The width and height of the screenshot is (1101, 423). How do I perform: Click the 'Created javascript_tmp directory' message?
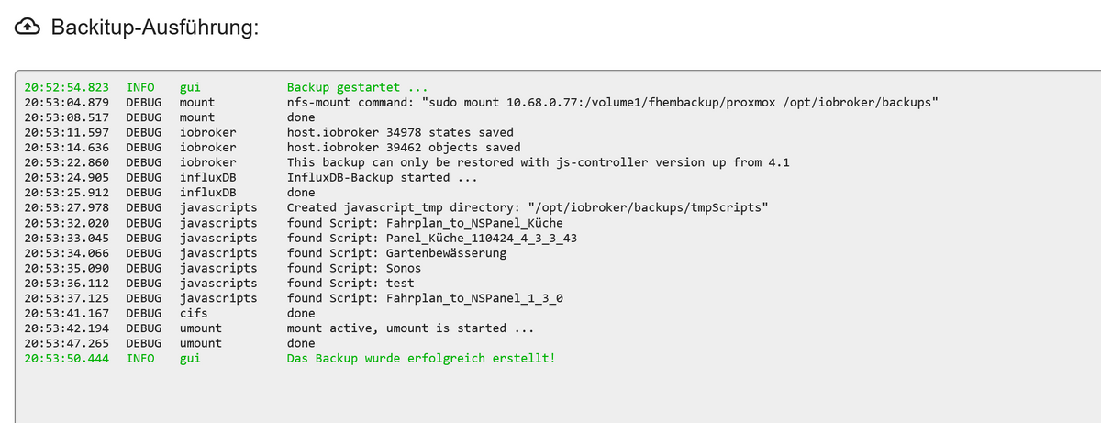tap(528, 208)
